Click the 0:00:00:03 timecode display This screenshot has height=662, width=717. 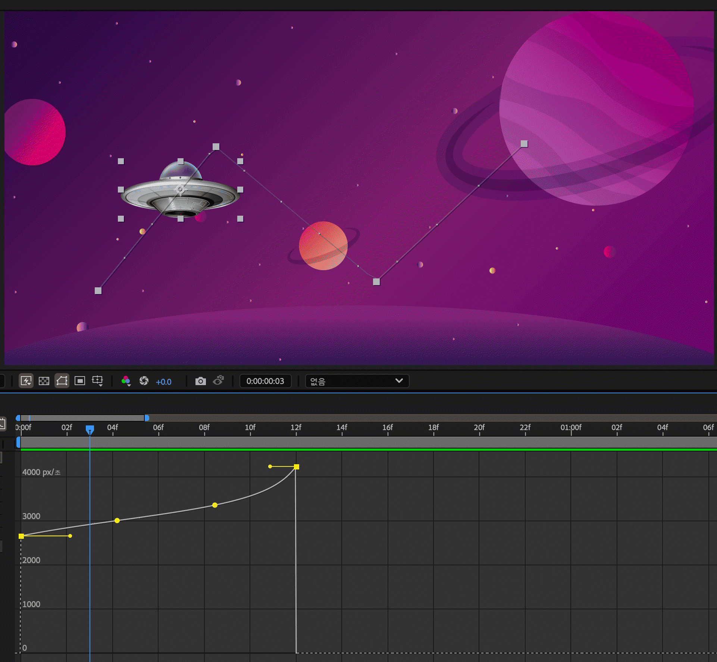265,381
